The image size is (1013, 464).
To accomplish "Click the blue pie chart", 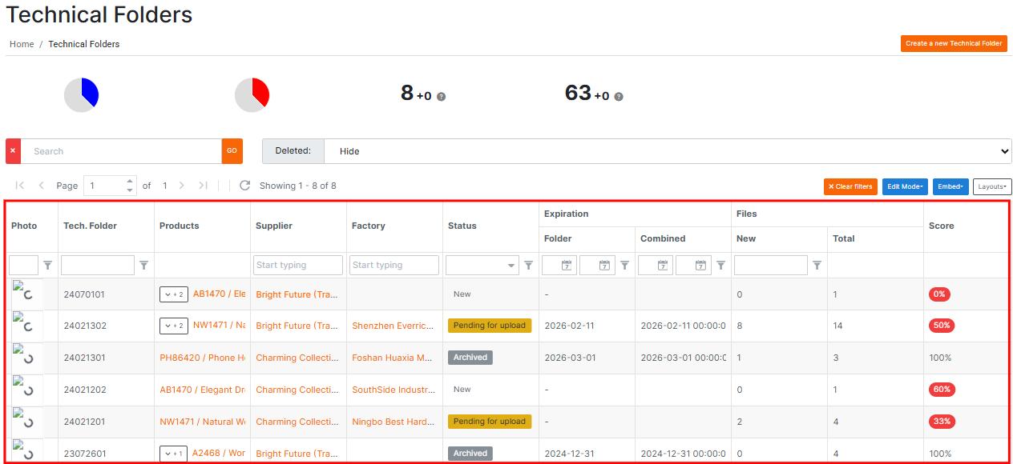I will [x=82, y=95].
